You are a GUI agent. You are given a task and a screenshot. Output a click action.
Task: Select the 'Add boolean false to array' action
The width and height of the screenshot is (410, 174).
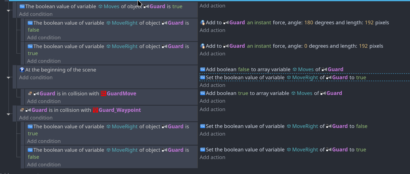272,69
